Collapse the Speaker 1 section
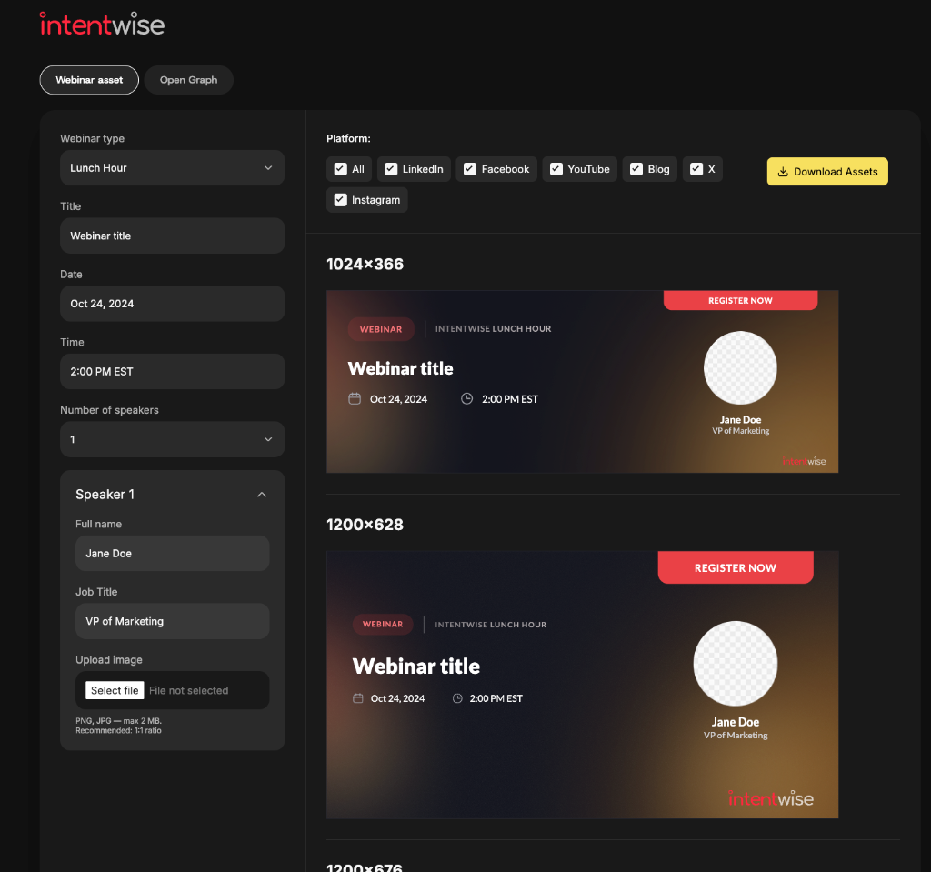The width and height of the screenshot is (931, 872). (262, 494)
